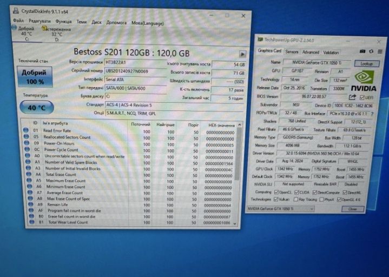Screen dimensions: 389x277
Task: Click the status icon of Read Error Rate row
Action: [x=26, y=130]
